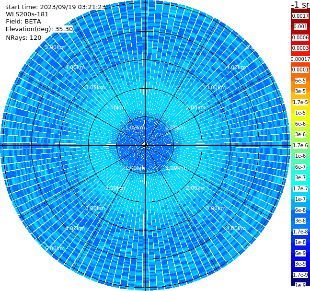Click the 1e-7 colorbar label
This screenshot has height=291, width=310.
pos(300,199)
